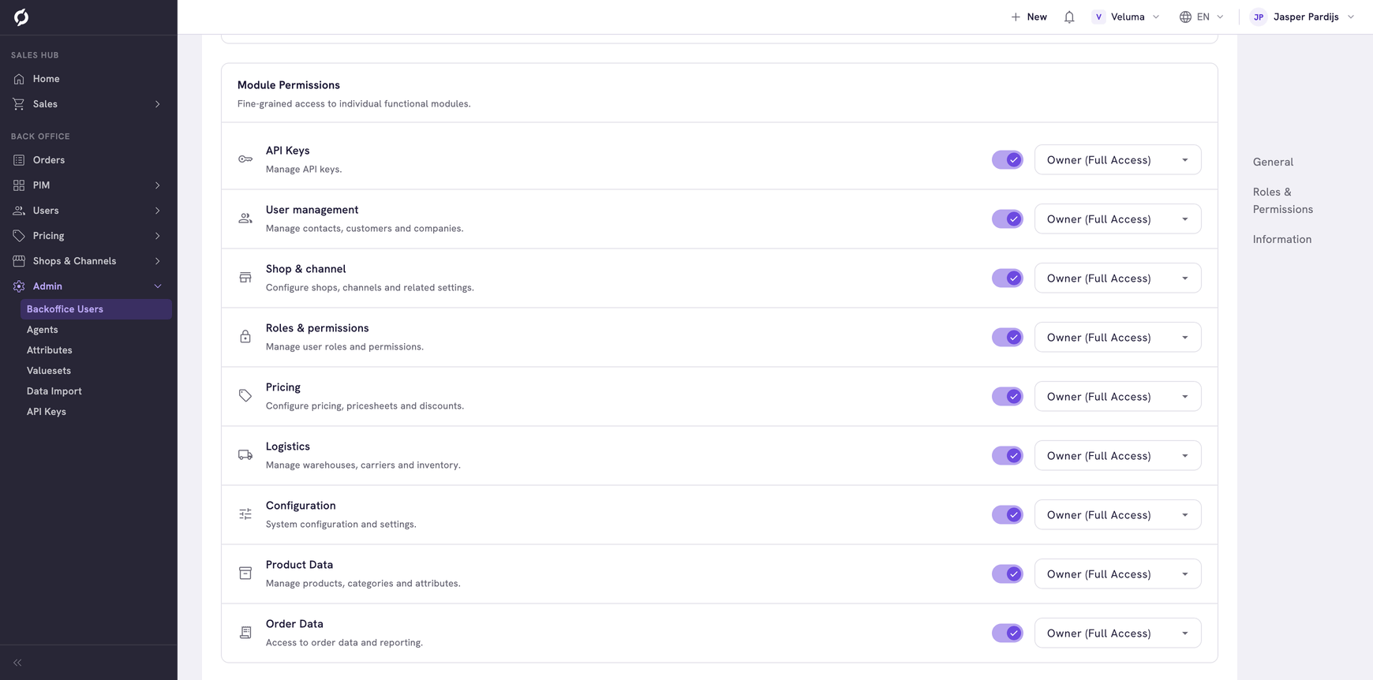
Task: Click the sliders icon in the Configuration row
Action: [245, 514]
